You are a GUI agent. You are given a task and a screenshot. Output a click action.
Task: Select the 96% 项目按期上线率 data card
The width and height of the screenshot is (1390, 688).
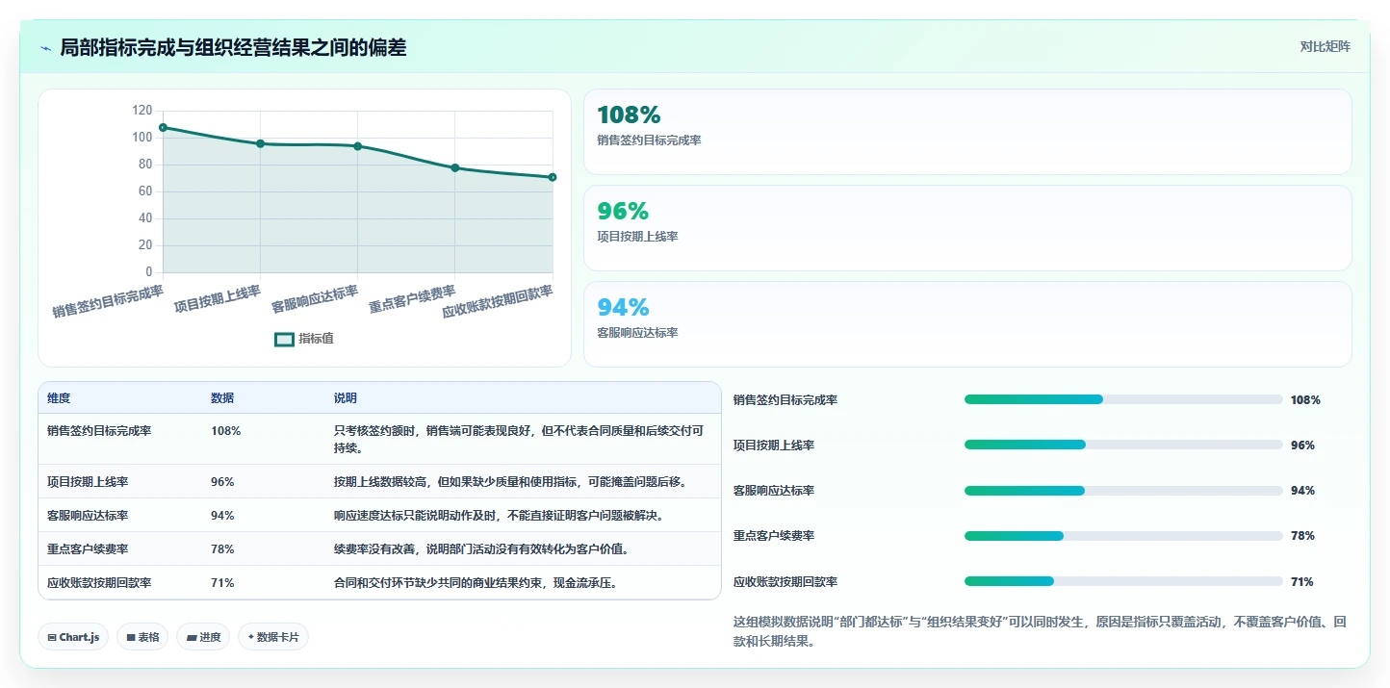pyautogui.click(x=967, y=228)
